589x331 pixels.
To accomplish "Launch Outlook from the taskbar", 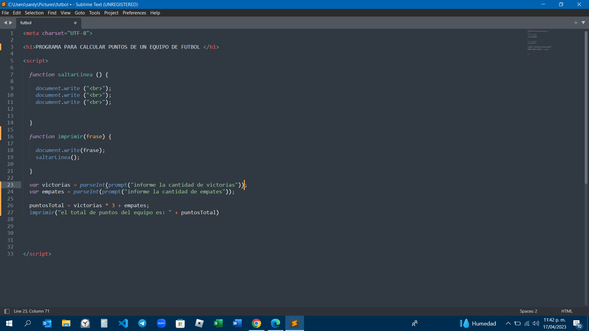I will tap(47, 323).
